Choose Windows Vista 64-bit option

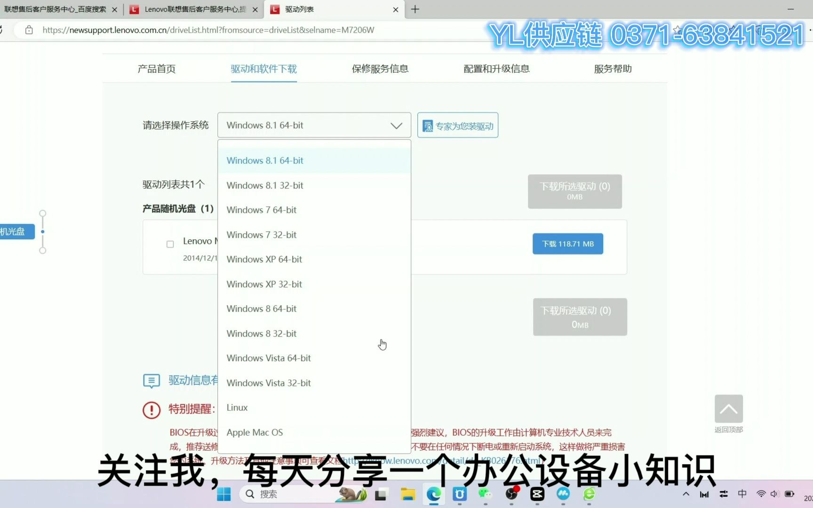point(314,358)
